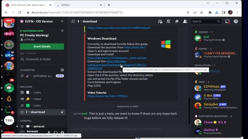This screenshot has height=139, width=248.
Task: Toggle notification settings bell-slash icon
Action: 168,22
